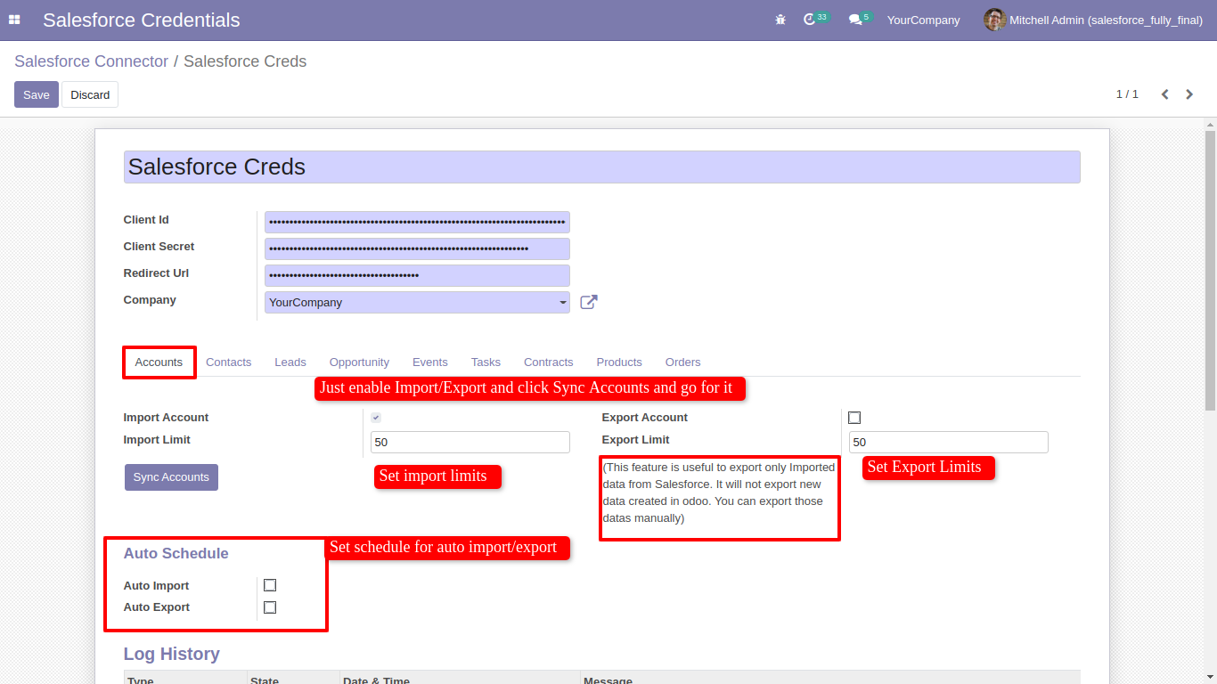Click the Salesforce Creds name field
This screenshot has height=684, width=1217.
(x=601, y=167)
